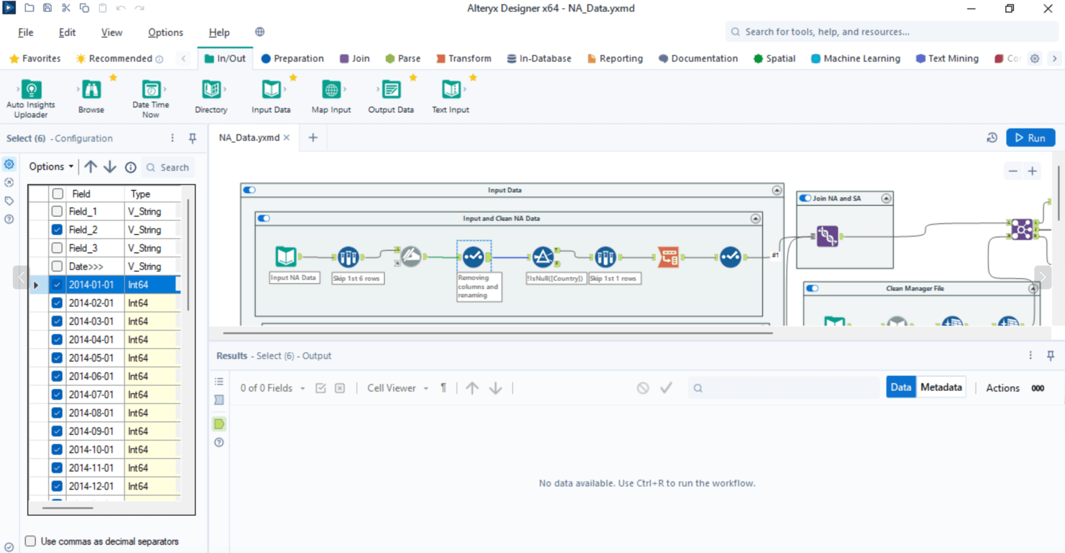Disable the Join NA and SA container
Image resolution: width=1065 pixels, height=553 pixels.
[x=805, y=198]
